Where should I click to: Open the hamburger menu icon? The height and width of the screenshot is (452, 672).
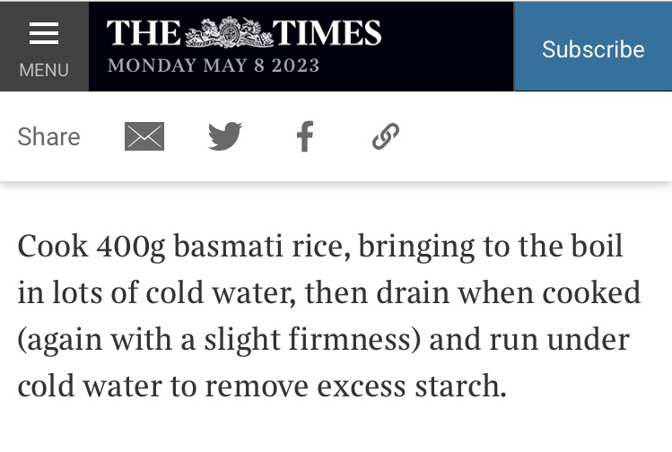44,33
